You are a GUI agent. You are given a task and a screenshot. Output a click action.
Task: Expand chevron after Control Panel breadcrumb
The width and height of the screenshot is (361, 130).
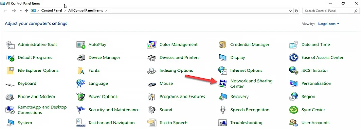(65, 11)
